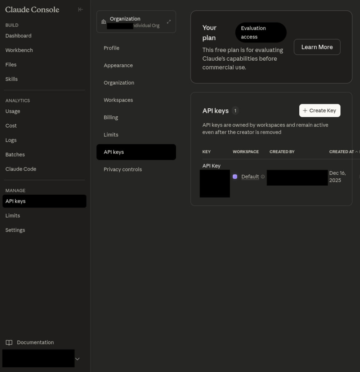Sort by the Created At column arrow

356,152
